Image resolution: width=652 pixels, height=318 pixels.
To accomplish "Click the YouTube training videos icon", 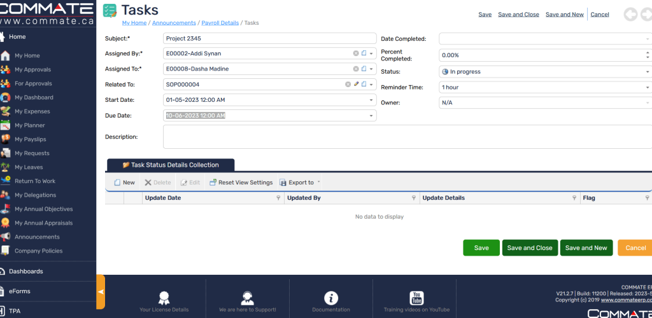I will pyautogui.click(x=416, y=298).
